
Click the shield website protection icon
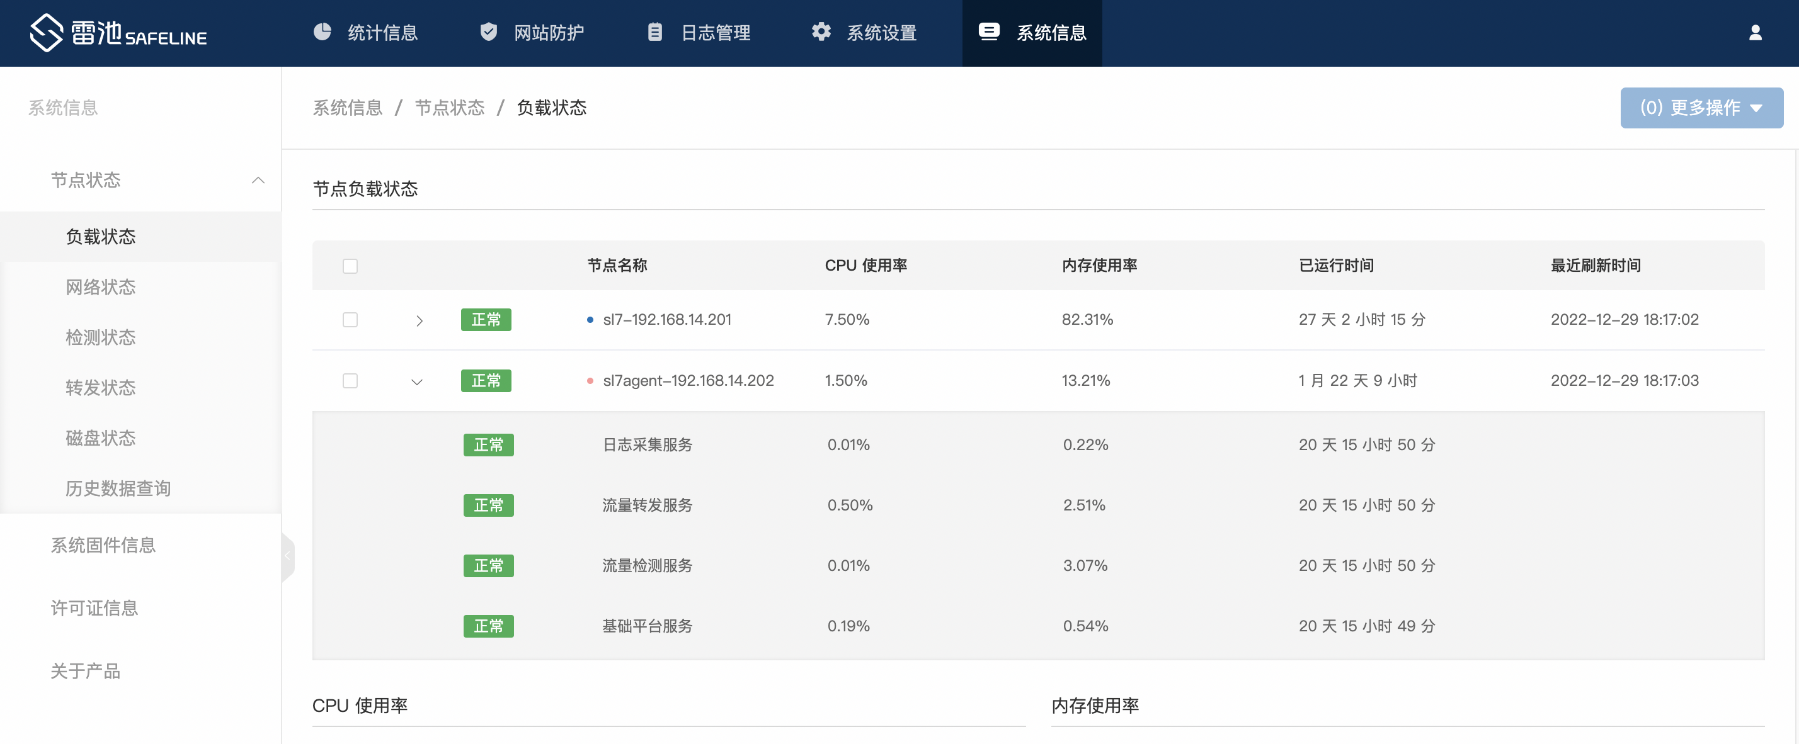click(x=488, y=32)
